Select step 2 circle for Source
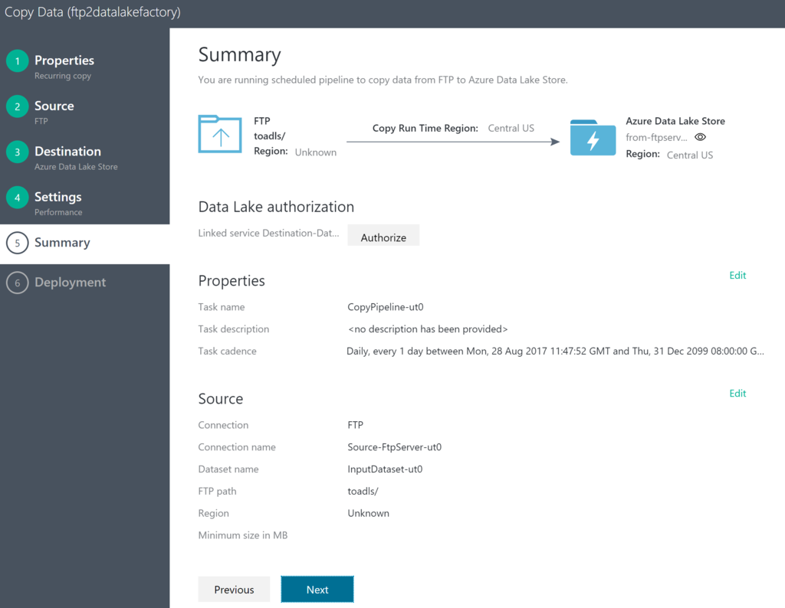785x608 pixels. [18, 106]
